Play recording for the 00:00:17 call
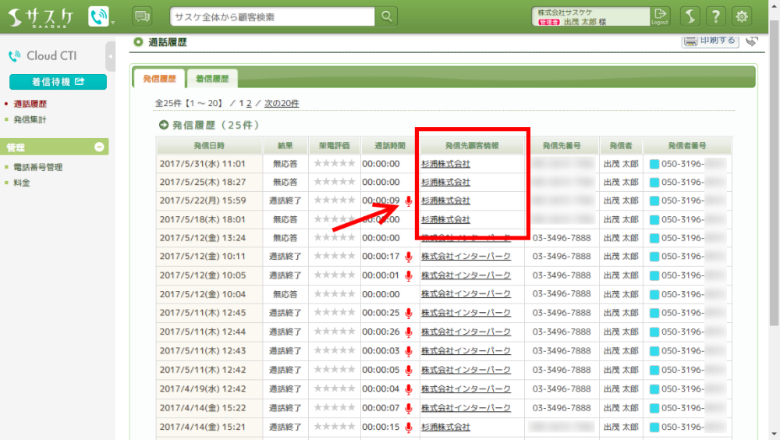 (x=408, y=257)
